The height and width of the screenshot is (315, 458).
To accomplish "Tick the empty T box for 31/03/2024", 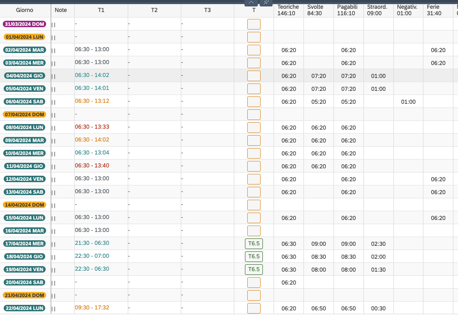I will [x=254, y=24].
